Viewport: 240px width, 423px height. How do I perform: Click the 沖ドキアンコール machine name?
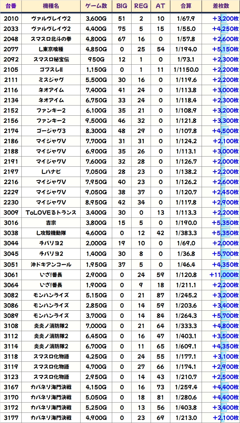[51, 264]
